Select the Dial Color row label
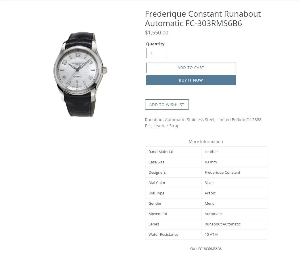The height and width of the screenshot is (253, 300). 157,183
